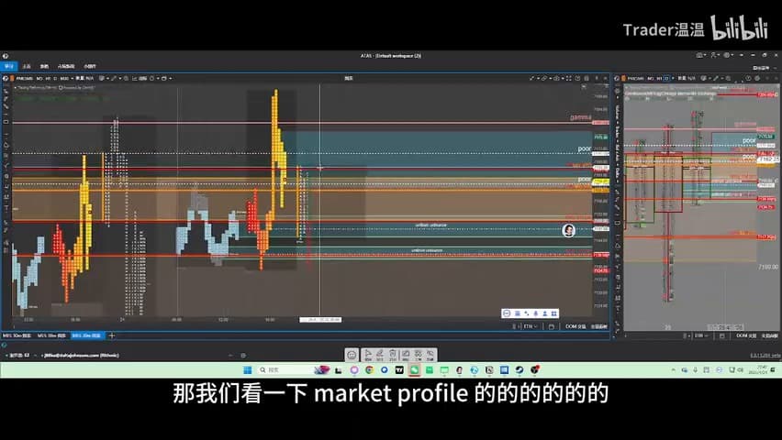This screenshot has width=782, height=440.
Task: Open the second ATAS main menu tab
Action: click(27, 66)
